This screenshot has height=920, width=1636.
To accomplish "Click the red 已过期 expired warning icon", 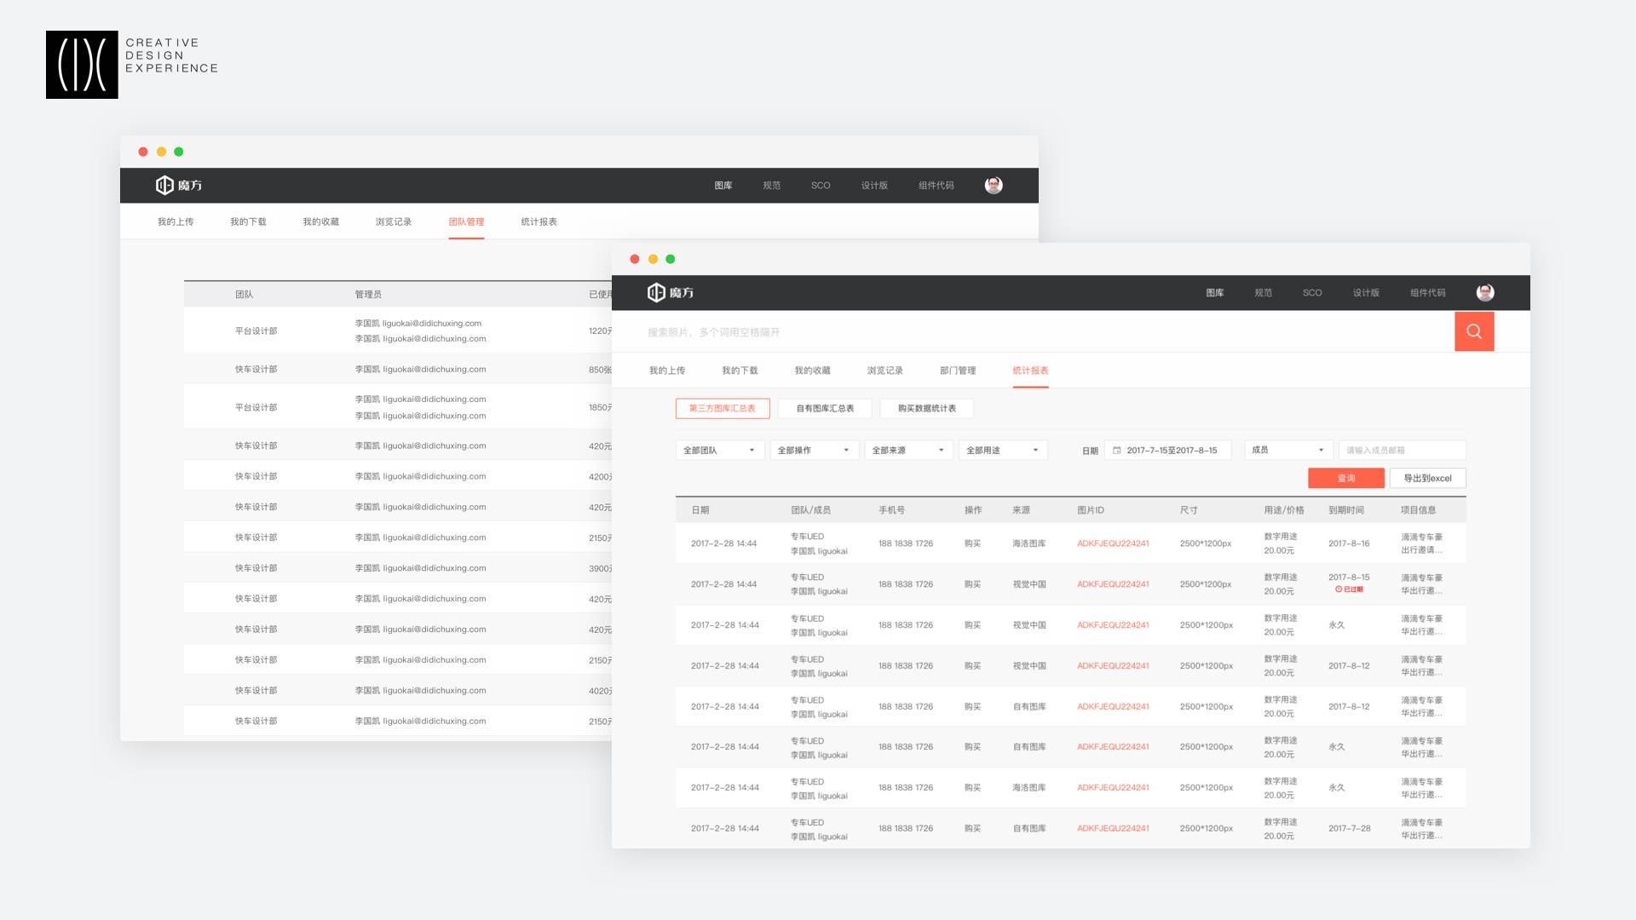I will pos(1339,589).
